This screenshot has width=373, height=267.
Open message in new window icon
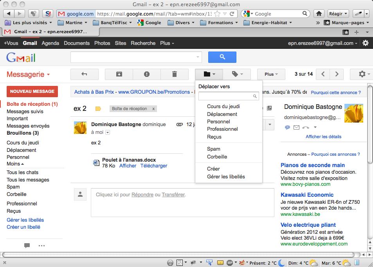269,108
